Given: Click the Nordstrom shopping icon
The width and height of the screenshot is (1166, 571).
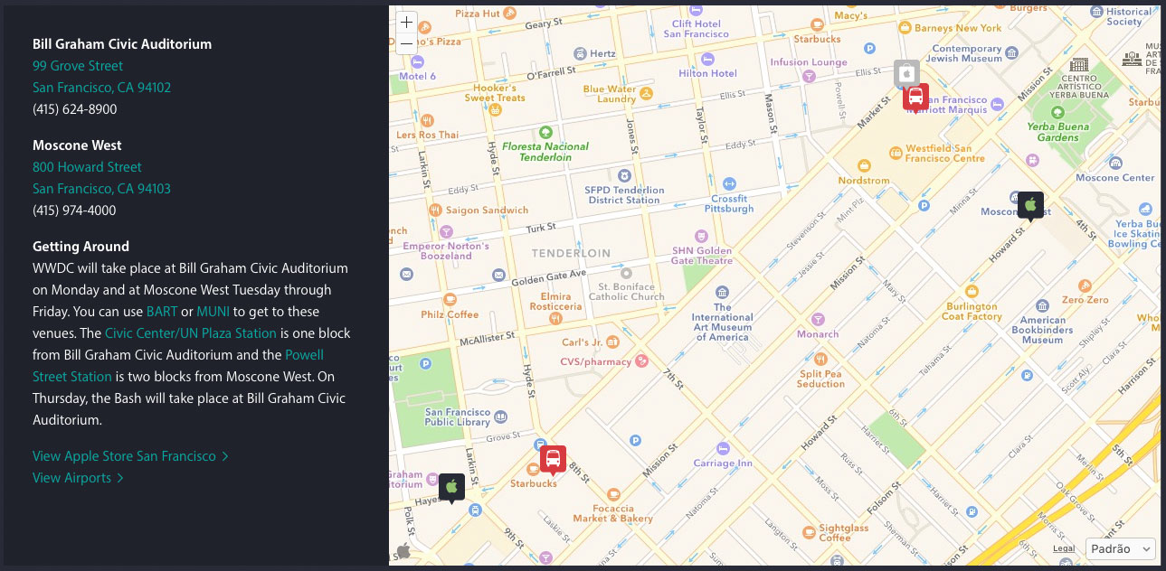Looking at the screenshot, I should 864,166.
